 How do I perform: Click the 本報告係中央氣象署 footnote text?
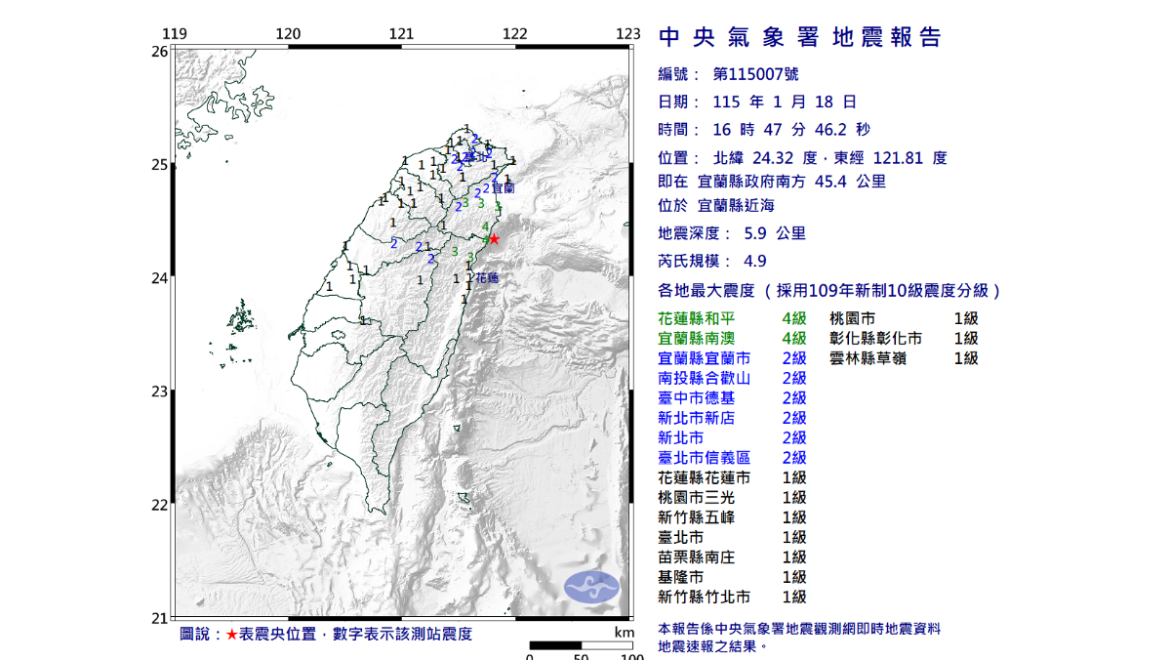tap(799, 629)
